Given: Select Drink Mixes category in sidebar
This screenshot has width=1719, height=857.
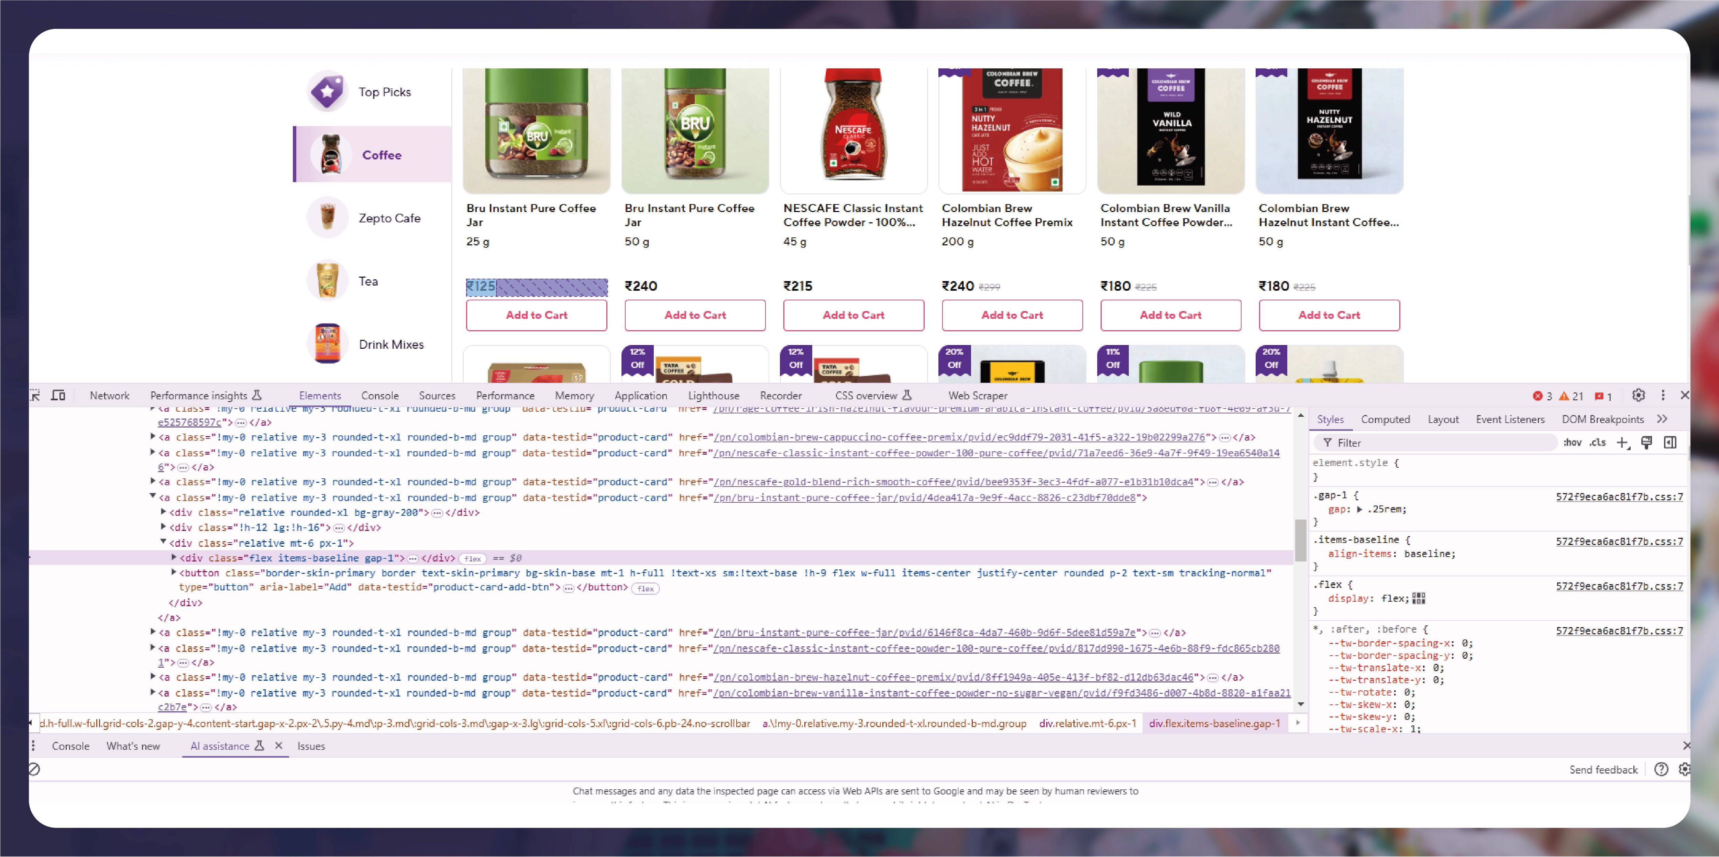Looking at the screenshot, I should (372, 344).
